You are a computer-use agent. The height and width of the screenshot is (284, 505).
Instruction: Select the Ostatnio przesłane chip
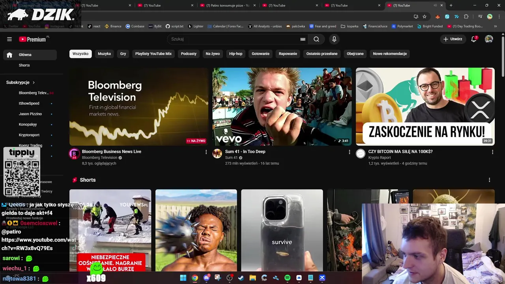(x=322, y=54)
